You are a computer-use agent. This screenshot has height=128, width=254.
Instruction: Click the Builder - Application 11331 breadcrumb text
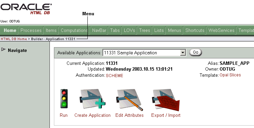click(x=53, y=39)
